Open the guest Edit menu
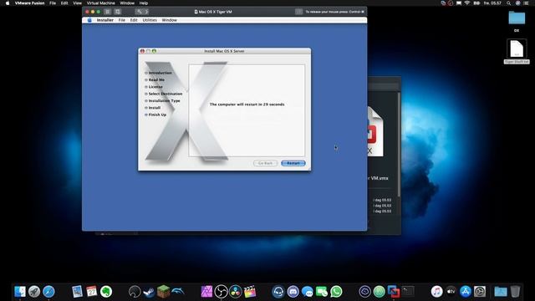Screen dimensions: 535x301 134,20
